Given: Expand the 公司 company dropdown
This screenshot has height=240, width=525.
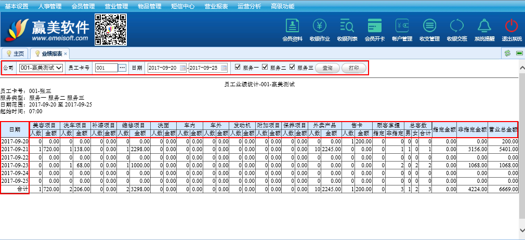Looking at the screenshot, I should point(41,68).
